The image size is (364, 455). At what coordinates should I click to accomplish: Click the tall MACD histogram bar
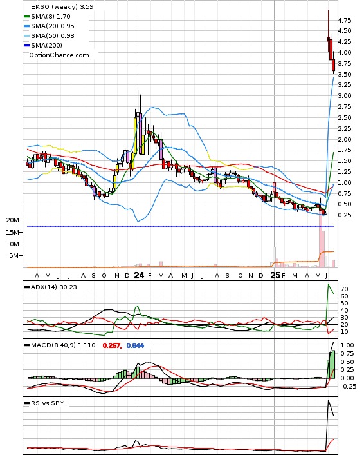click(x=333, y=365)
